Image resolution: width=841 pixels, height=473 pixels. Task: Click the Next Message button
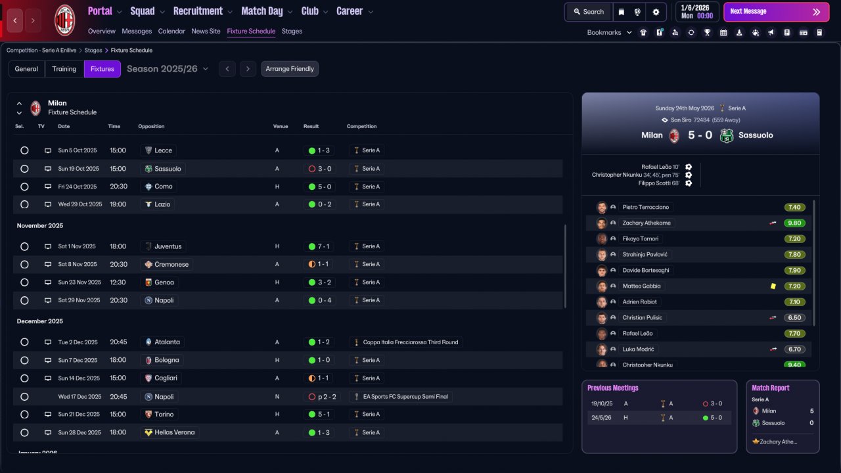tap(776, 12)
